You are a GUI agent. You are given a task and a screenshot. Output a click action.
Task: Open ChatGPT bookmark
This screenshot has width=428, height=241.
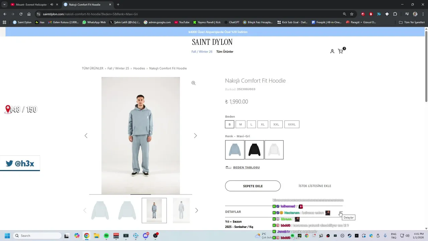[x=232, y=22]
